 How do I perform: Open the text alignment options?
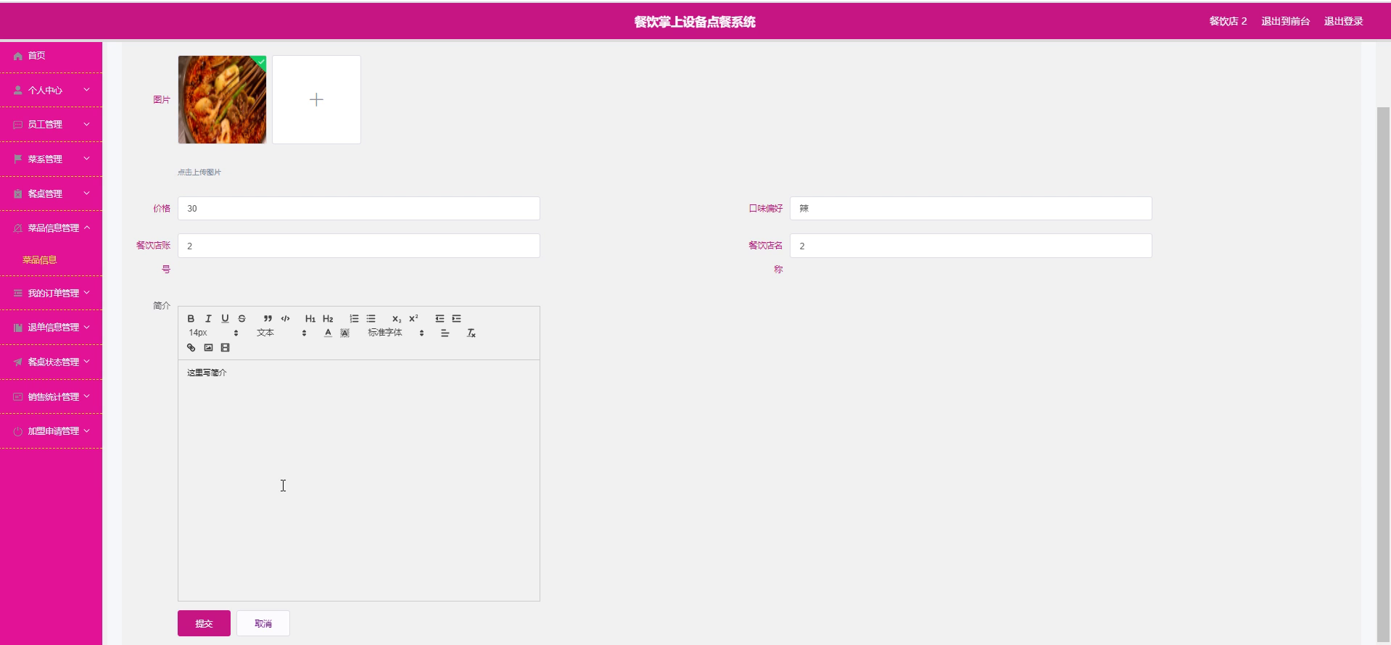coord(445,333)
